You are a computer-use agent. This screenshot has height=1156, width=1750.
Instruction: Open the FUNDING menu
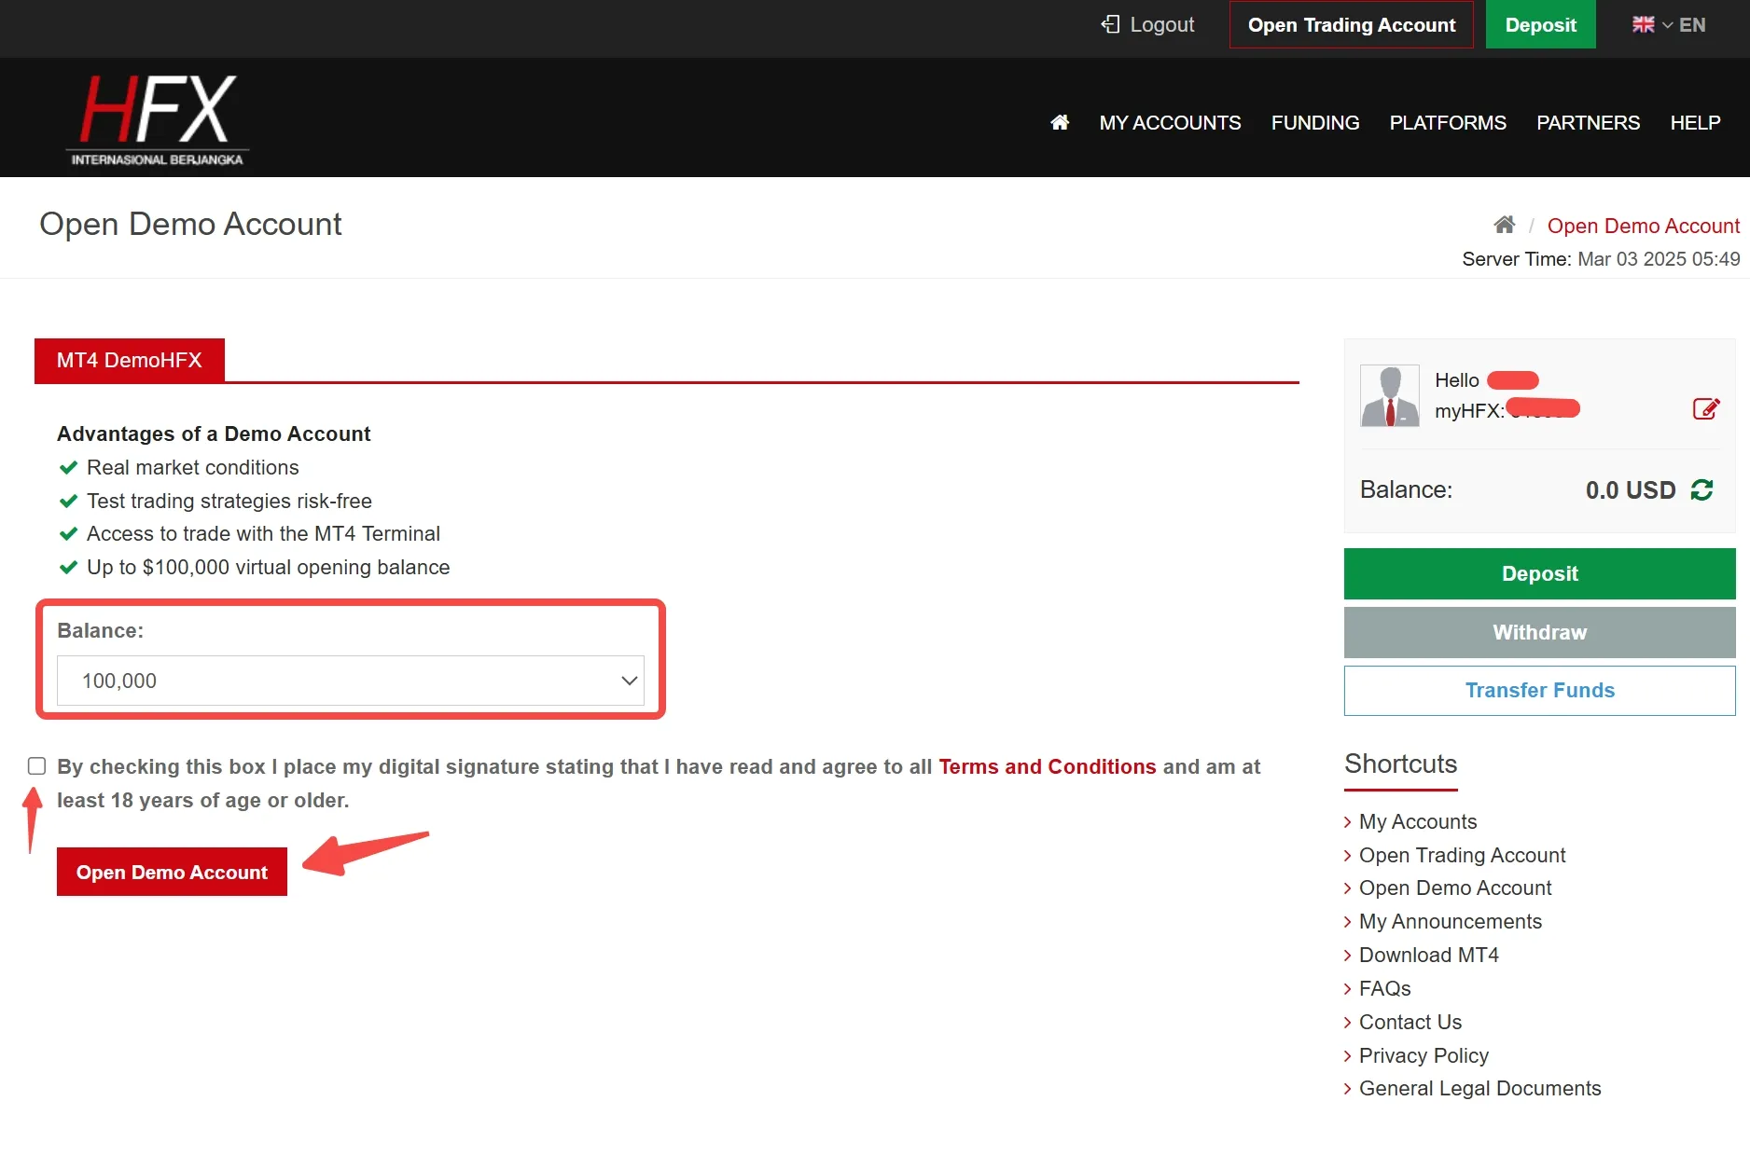pyautogui.click(x=1315, y=122)
